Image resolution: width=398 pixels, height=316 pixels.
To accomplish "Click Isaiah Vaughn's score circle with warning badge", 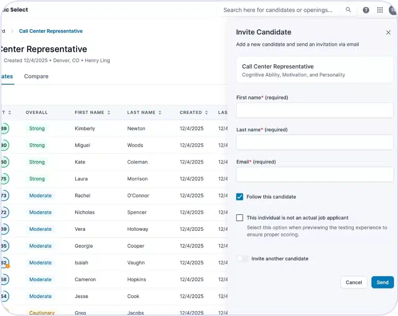I will [5, 262].
